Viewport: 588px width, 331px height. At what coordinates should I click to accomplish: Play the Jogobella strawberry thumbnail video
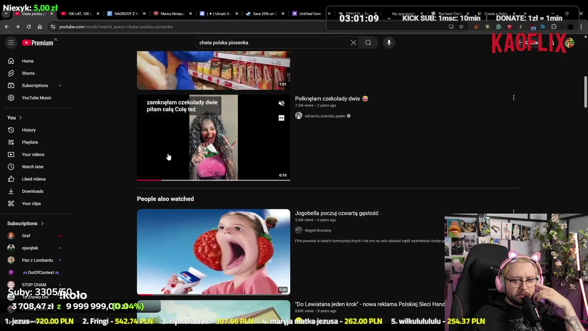(x=214, y=252)
